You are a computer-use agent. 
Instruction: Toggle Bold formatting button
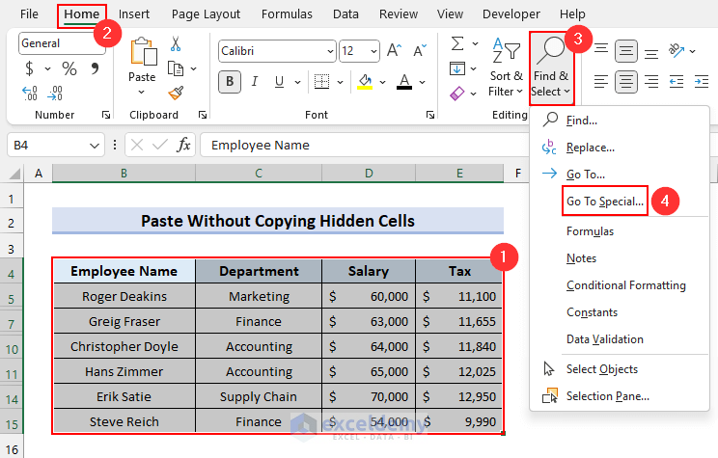[230, 82]
